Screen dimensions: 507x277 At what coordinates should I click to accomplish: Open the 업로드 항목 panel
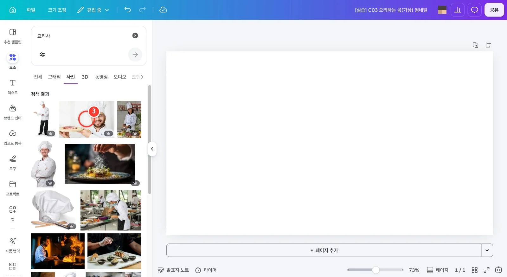pos(13,138)
